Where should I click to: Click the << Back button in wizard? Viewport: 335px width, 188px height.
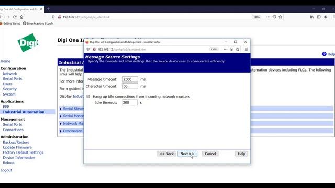click(x=166, y=154)
